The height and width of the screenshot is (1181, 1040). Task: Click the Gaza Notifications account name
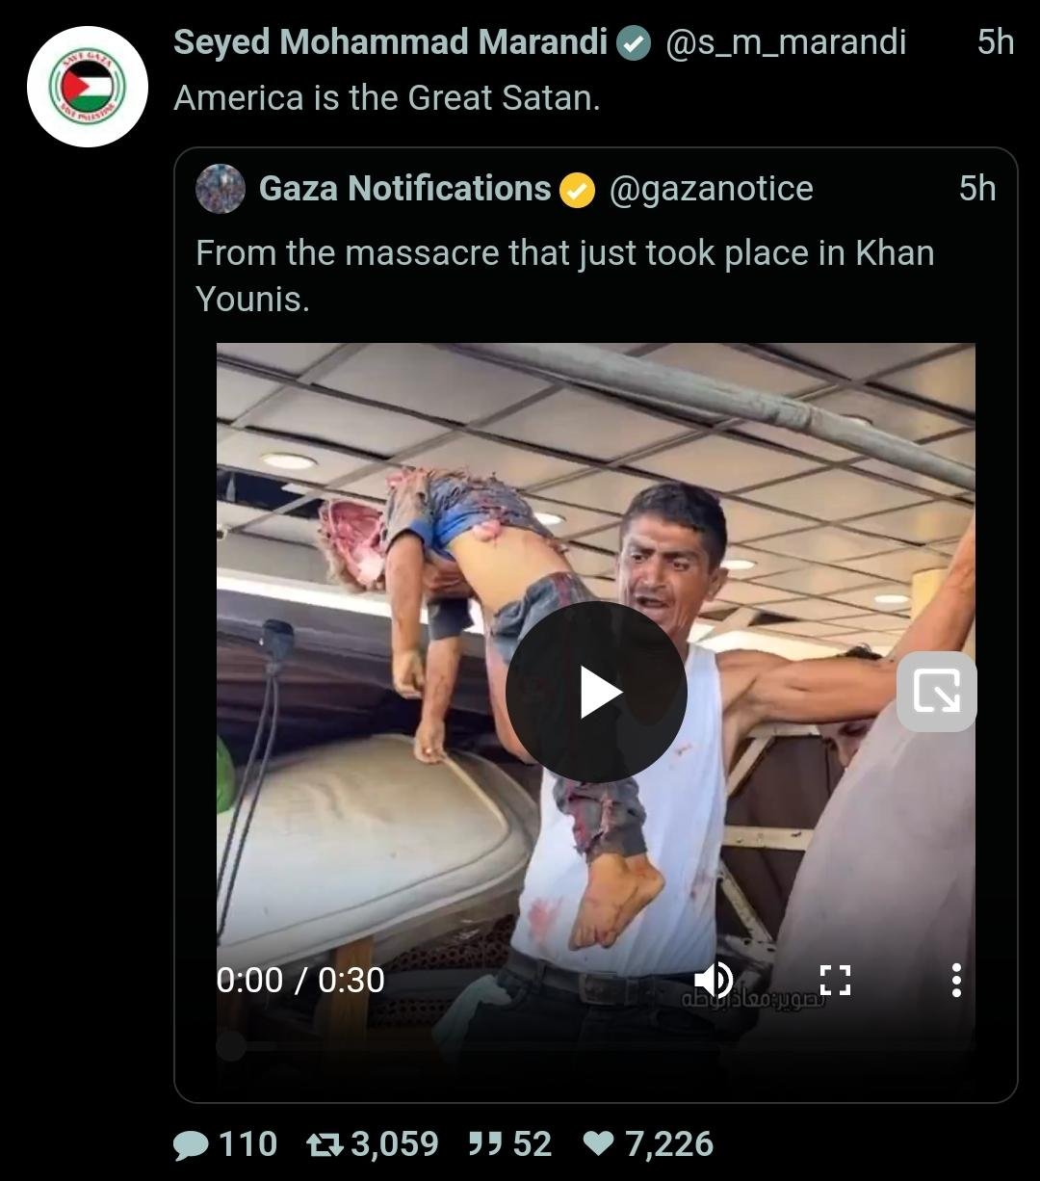coord(404,189)
